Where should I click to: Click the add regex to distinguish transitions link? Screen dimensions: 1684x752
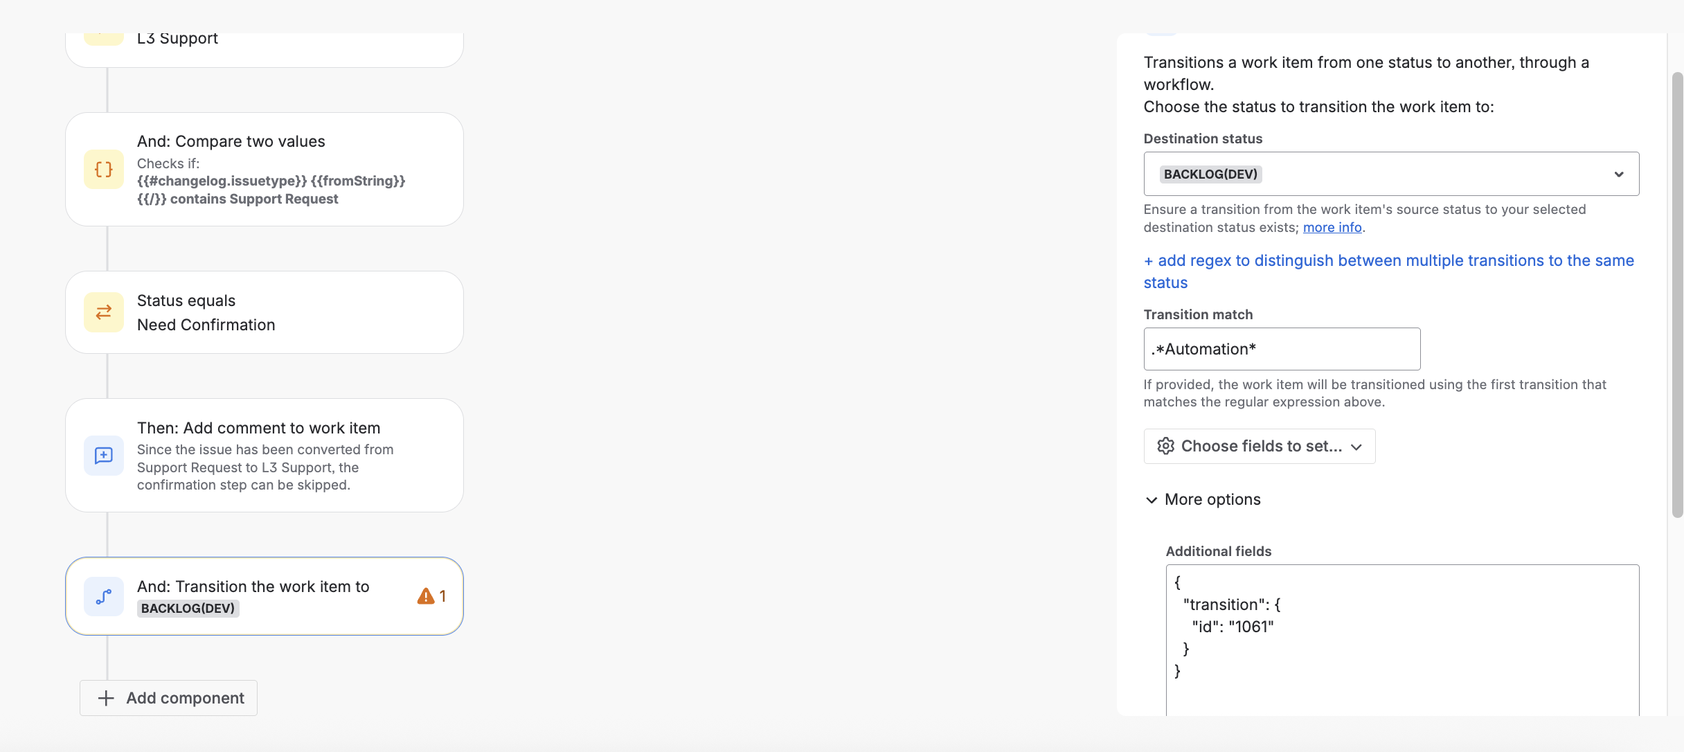1388,271
